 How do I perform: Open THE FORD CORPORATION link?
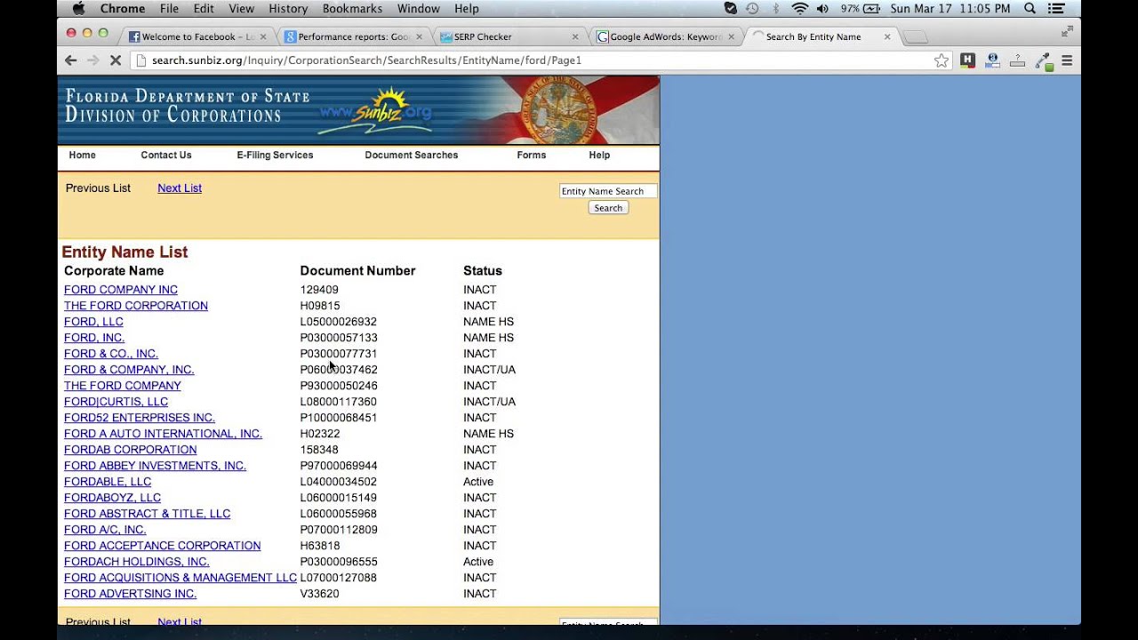136,306
